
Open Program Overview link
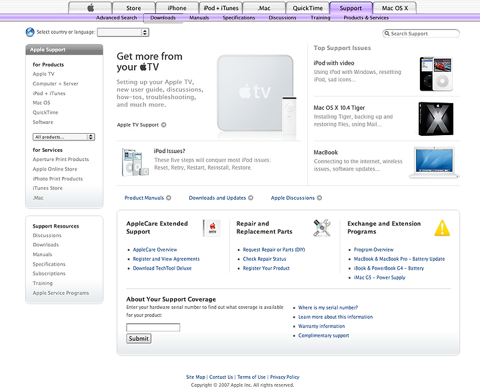[x=374, y=250]
